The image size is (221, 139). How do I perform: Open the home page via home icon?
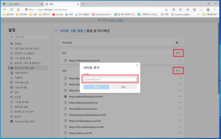click(x=18, y=10)
